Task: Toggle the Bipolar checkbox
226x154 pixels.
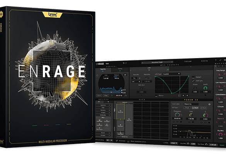Action: [156, 96]
